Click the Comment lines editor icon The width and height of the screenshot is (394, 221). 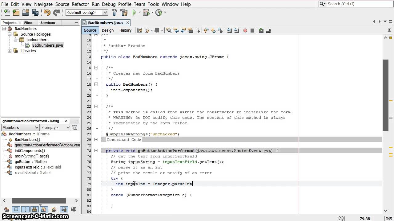[x=261, y=30]
